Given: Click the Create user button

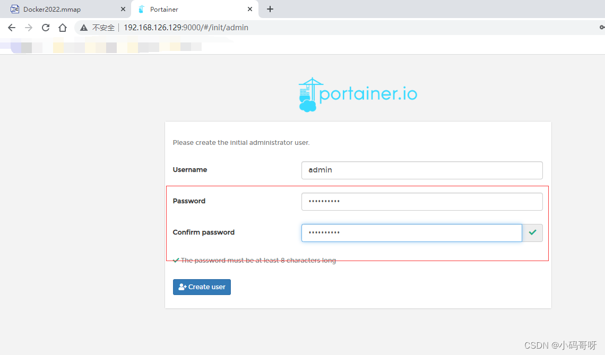Looking at the screenshot, I should [x=202, y=287].
